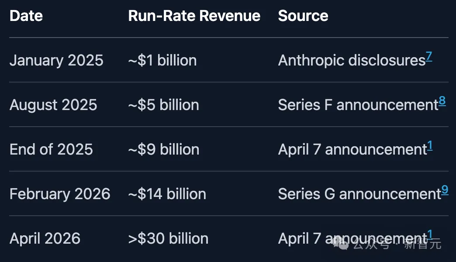Image resolution: width=456 pixels, height=262 pixels.
Task: Open footnote 7 beside Anthropic disclosures
Action: (x=429, y=56)
